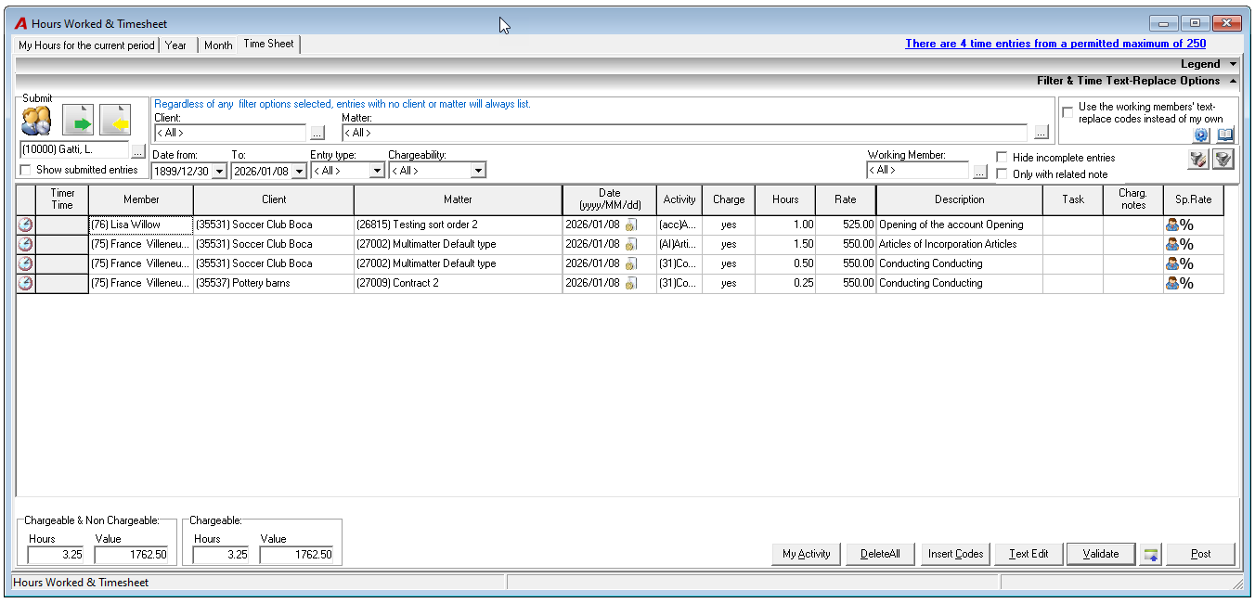
Task: Click date lock icon in Testing sort order row
Action: (x=630, y=225)
